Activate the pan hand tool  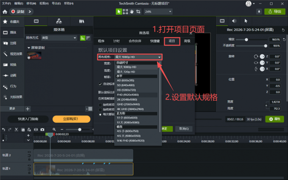click(132, 11)
